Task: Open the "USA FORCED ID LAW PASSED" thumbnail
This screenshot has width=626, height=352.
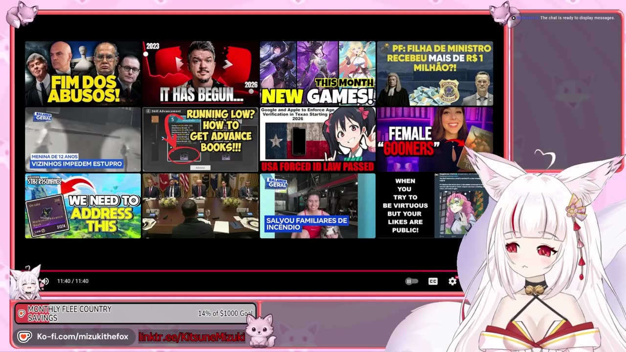Action: 317,139
